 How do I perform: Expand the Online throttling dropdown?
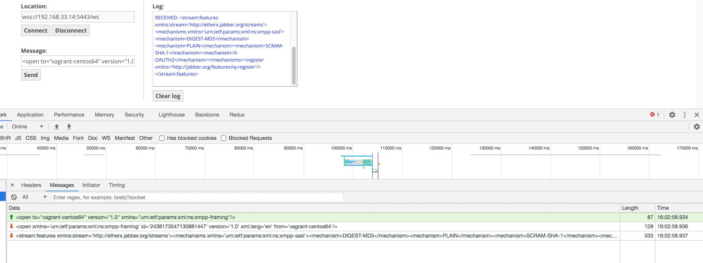pos(27,127)
